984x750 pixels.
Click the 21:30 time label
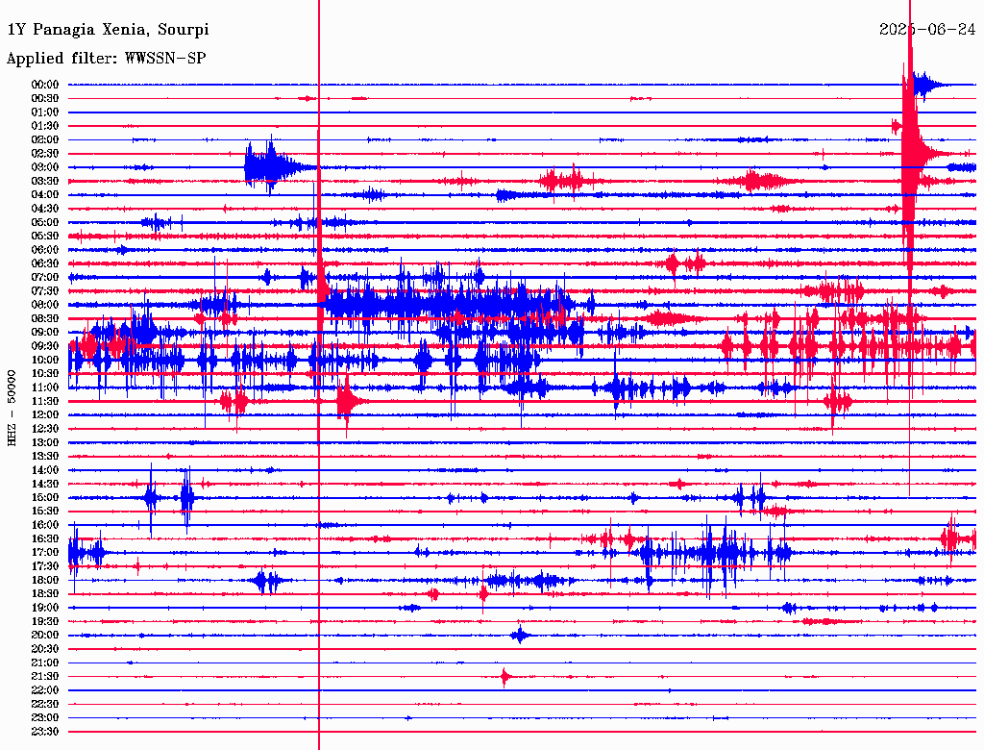point(45,677)
